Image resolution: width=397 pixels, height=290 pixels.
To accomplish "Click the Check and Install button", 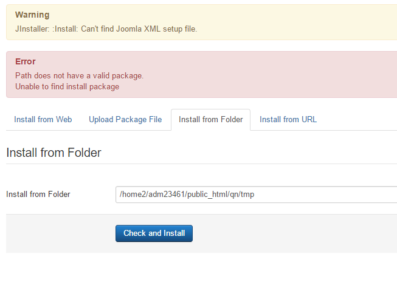I will click(x=154, y=233).
